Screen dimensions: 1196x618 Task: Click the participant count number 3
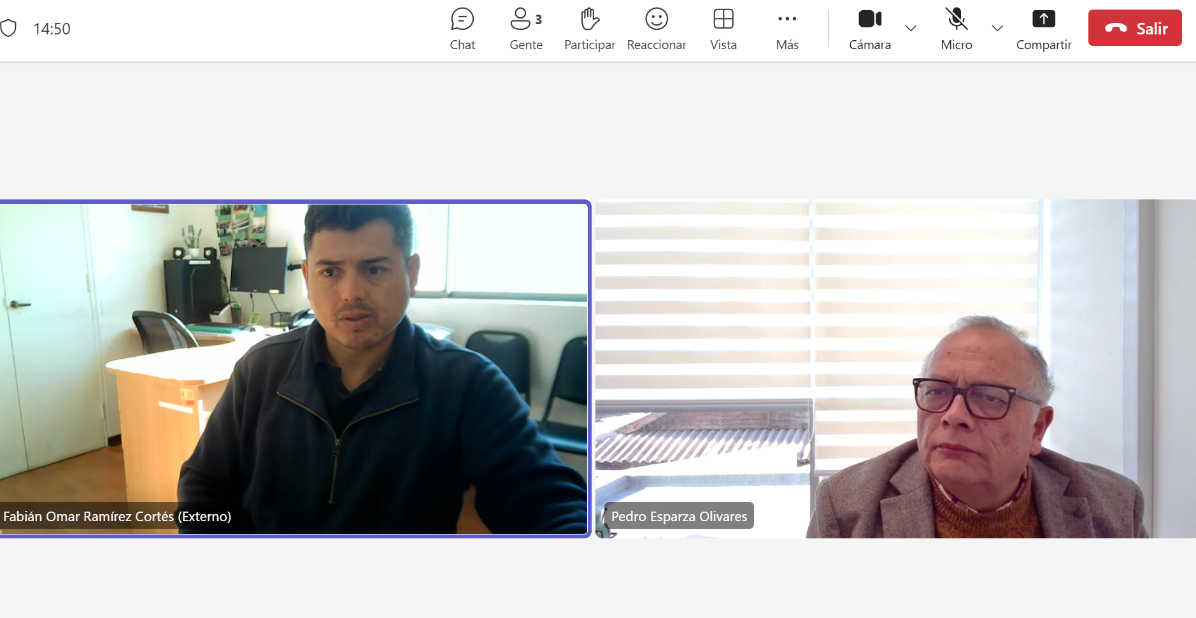pos(539,20)
